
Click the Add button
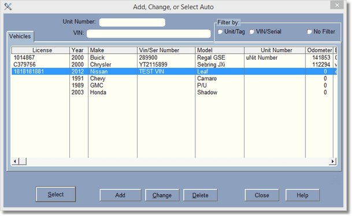click(x=120, y=195)
